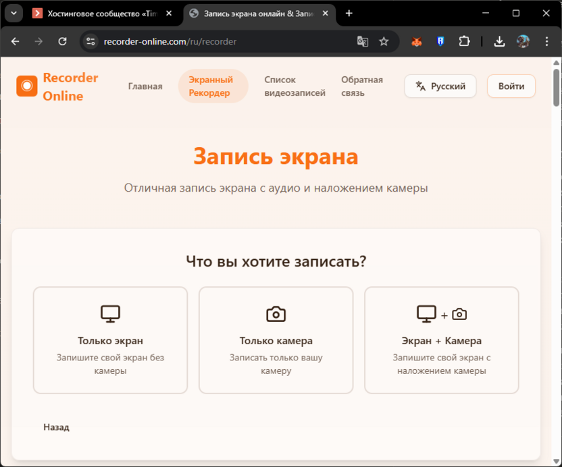Open the Google Translate icon in address bar

point(363,41)
